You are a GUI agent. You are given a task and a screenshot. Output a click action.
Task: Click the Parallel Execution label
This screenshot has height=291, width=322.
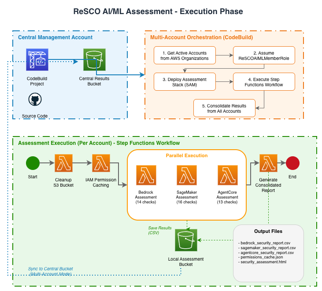pos(187,155)
